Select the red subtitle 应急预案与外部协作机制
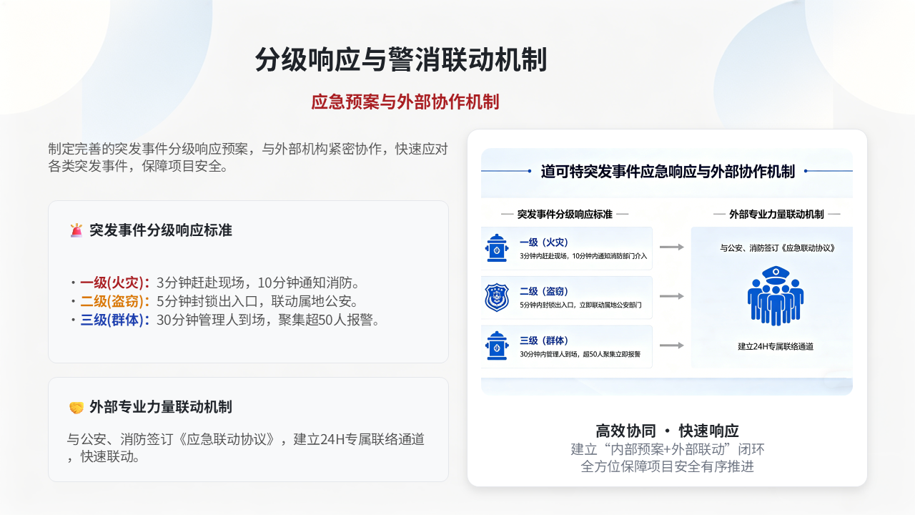The height and width of the screenshot is (515, 915). [x=405, y=102]
